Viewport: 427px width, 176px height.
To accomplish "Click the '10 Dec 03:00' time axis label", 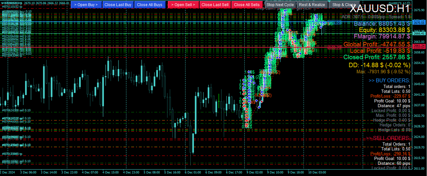I will click(x=317, y=172).
